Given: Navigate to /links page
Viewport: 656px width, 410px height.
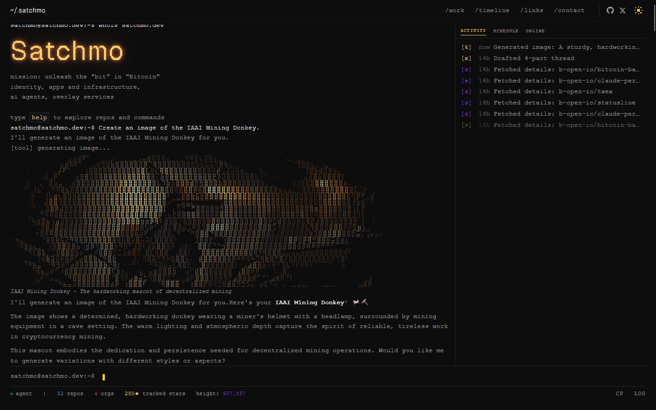Looking at the screenshot, I should 531,10.
